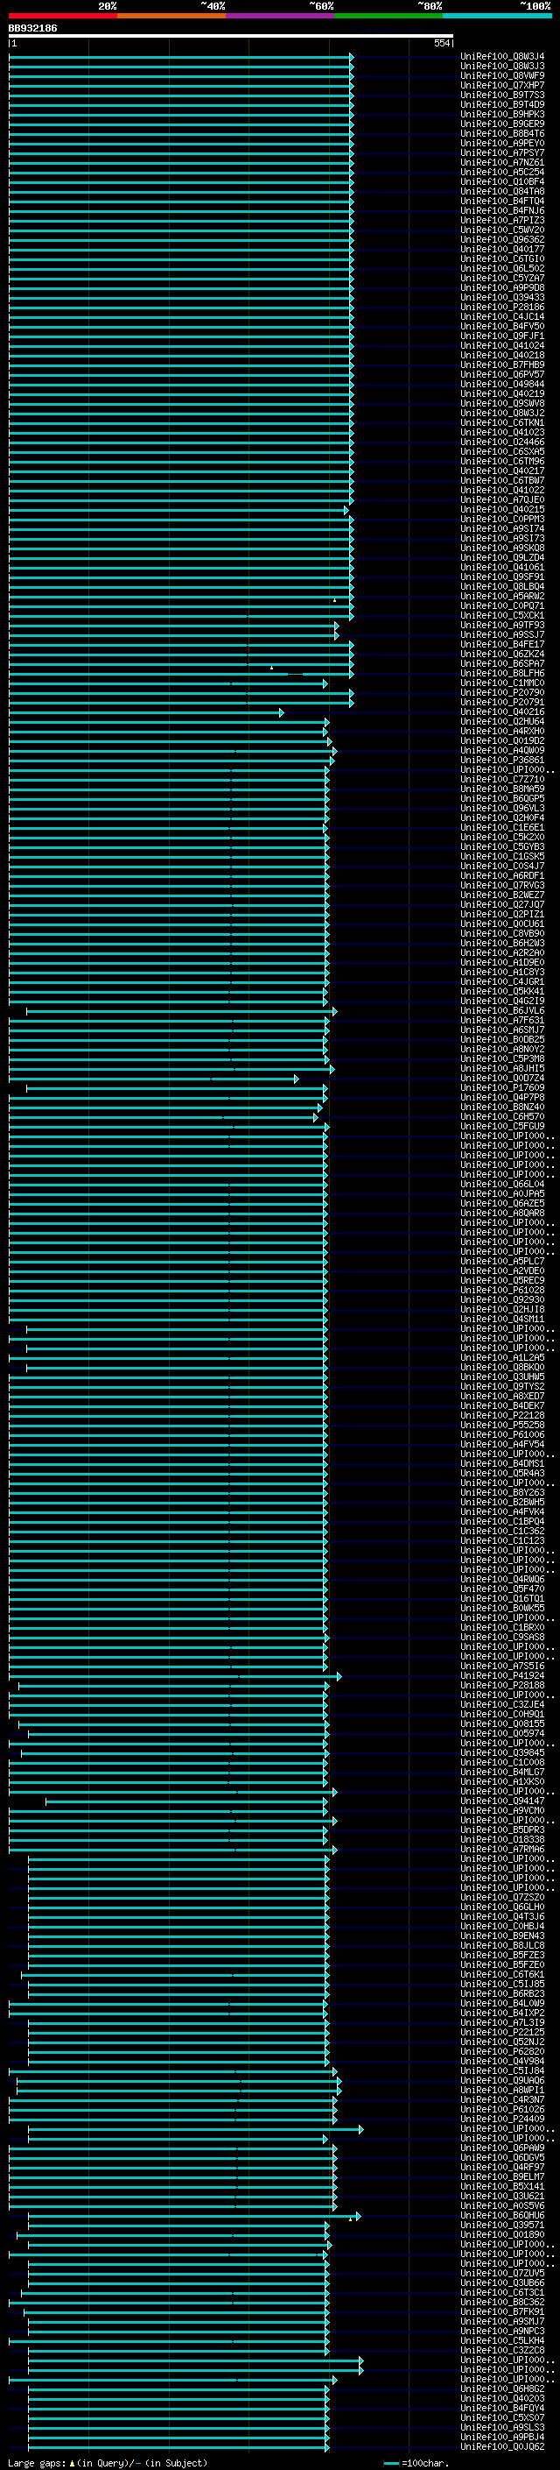Select hit label UniRef100_A7NZ61
The width and height of the screenshot is (560, 2470).
(x=502, y=162)
